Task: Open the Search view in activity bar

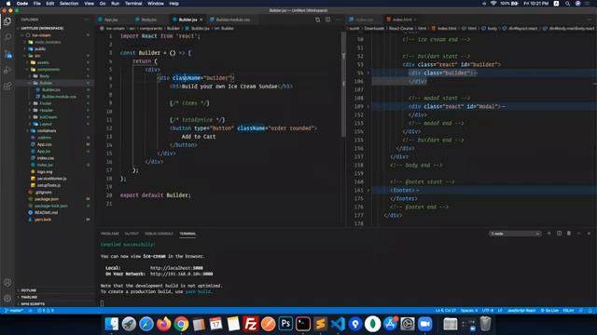Action: tap(7, 37)
